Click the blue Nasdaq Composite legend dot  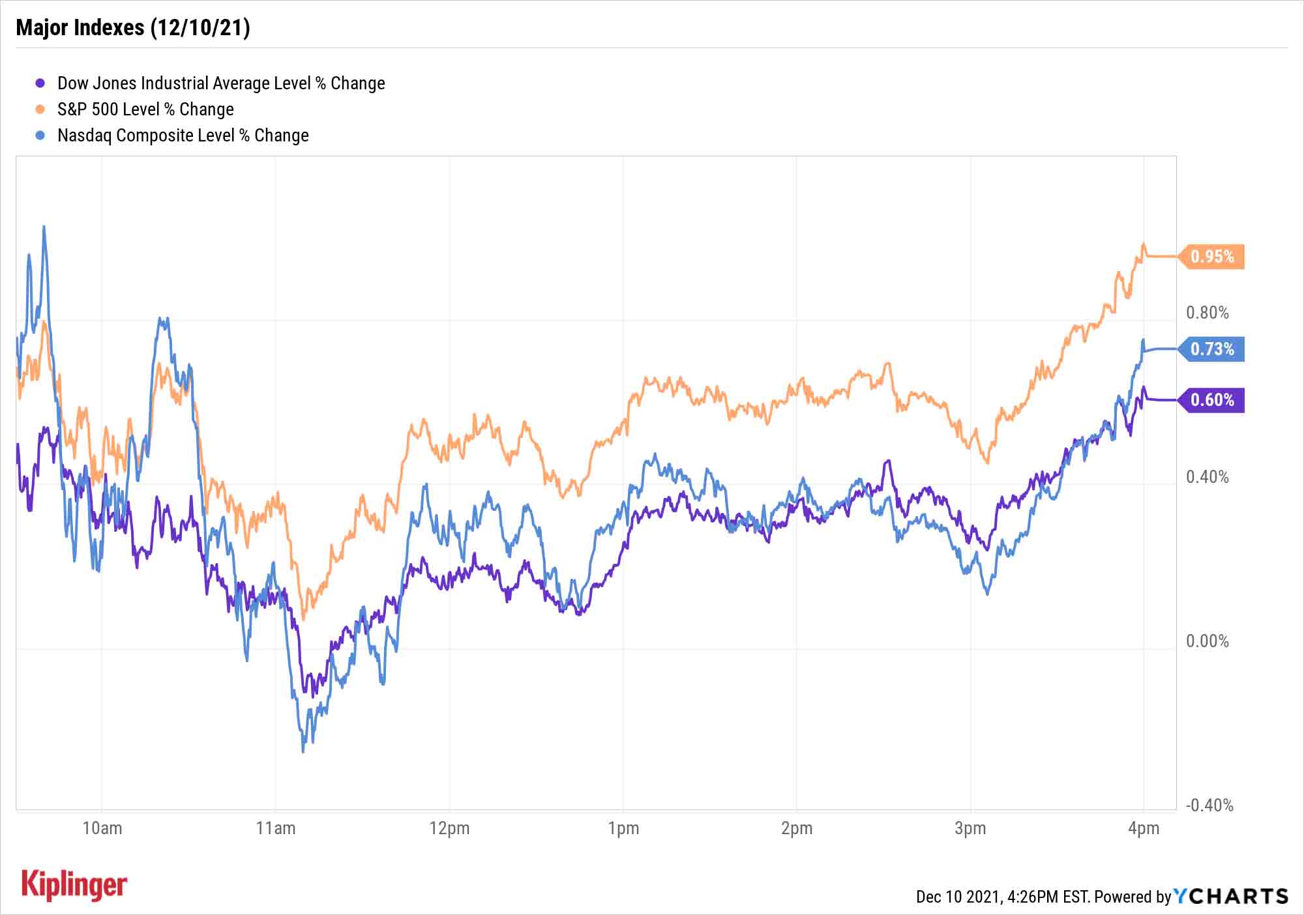(40, 136)
